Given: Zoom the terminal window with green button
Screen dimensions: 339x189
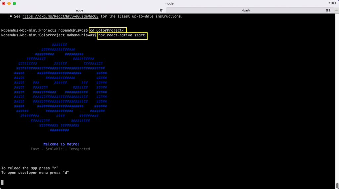Looking at the screenshot, I should [14, 3].
